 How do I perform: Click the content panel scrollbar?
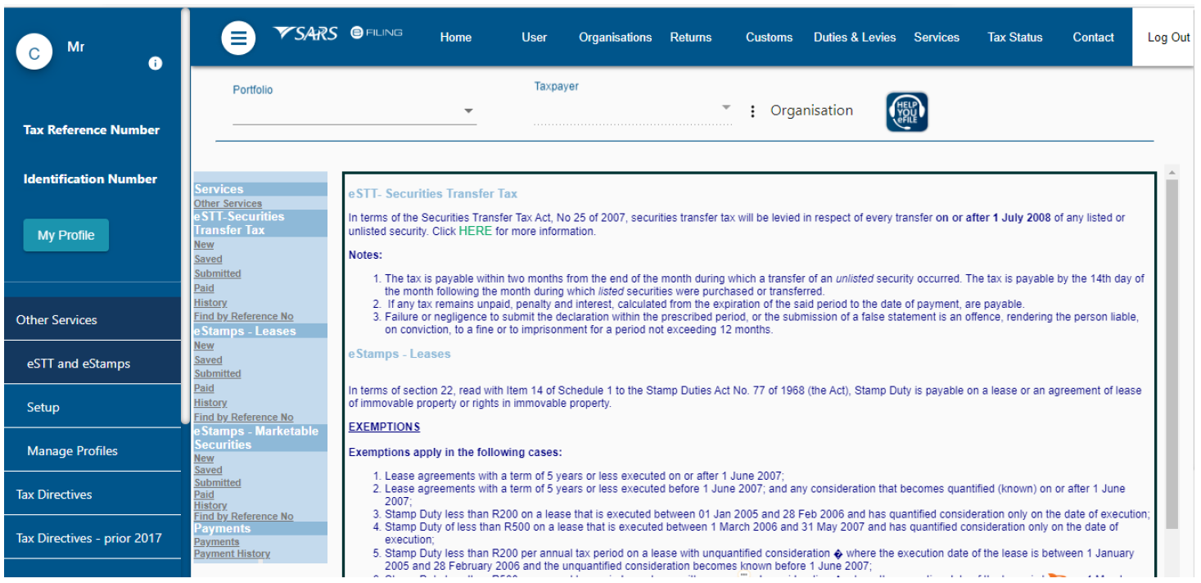pyautogui.click(x=1172, y=352)
